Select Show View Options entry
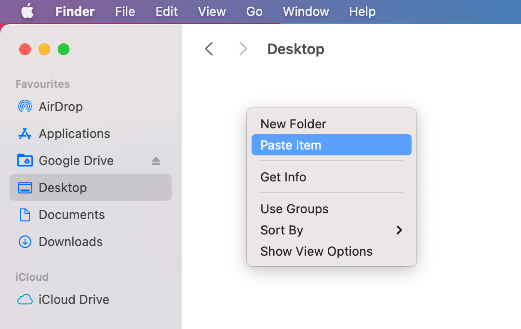The height and width of the screenshot is (329, 521). tap(316, 251)
